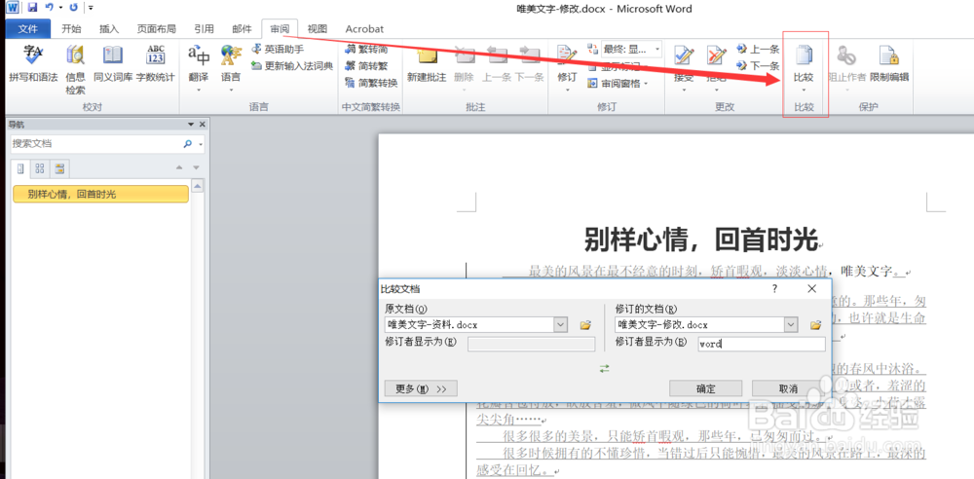Screen dimensions: 974x479
Task: Switch to the Page Layout (页面布局) tab
Action: 156,28
